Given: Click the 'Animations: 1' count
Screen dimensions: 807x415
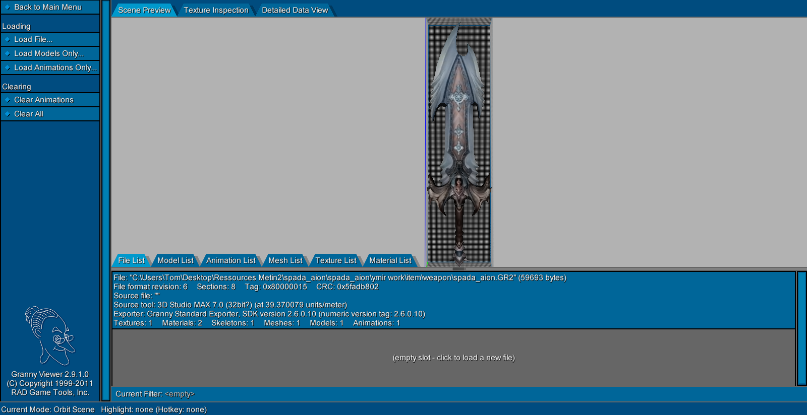Looking at the screenshot, I should (376, 323).
